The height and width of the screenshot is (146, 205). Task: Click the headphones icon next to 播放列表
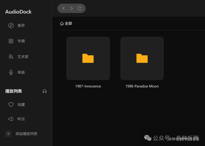tap(45, 91)
